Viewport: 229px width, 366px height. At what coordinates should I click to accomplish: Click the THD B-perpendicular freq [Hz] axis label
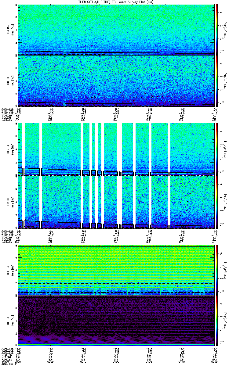pos(13,149)
